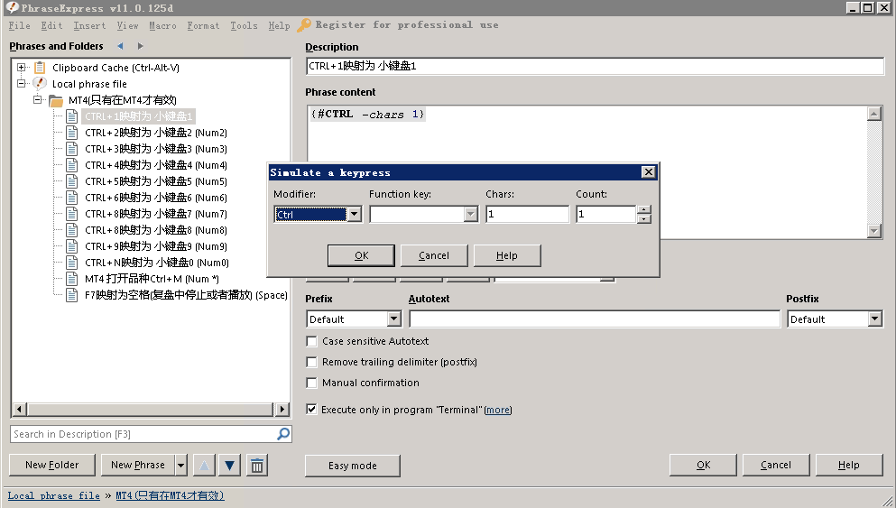The height and width of the screenshot is (508, 896).
Task: Click the New Phrase button
Action: point(138,466)
